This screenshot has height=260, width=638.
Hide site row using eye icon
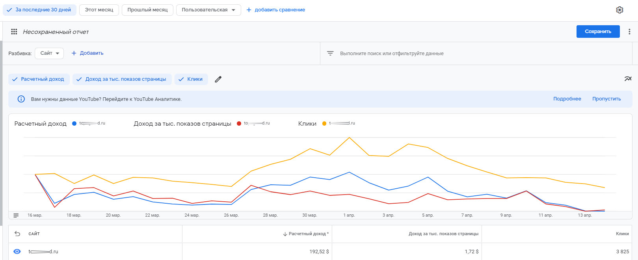(17, 251)
